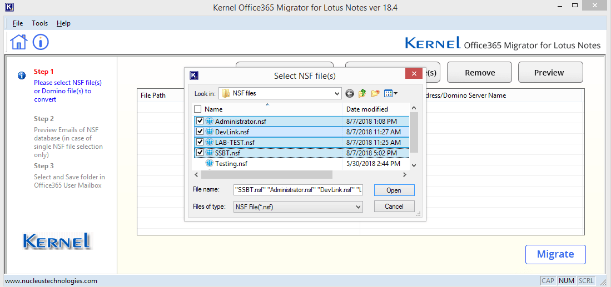Select the Administrator.nsf file name
The height and width of the screenshot is (287, 611).
(x=240, y=122)
